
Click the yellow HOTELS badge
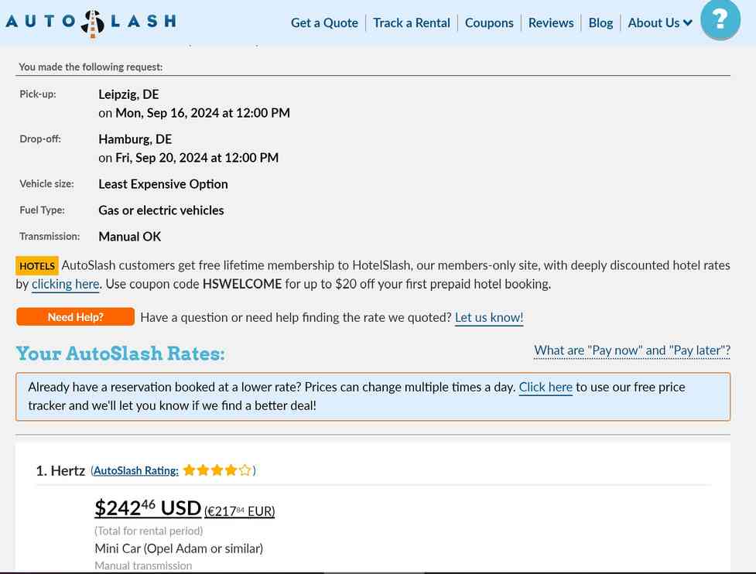(x=37, y=265)
